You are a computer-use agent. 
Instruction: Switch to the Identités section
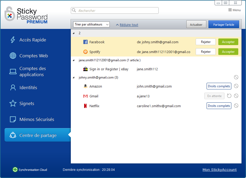[28, 88]
